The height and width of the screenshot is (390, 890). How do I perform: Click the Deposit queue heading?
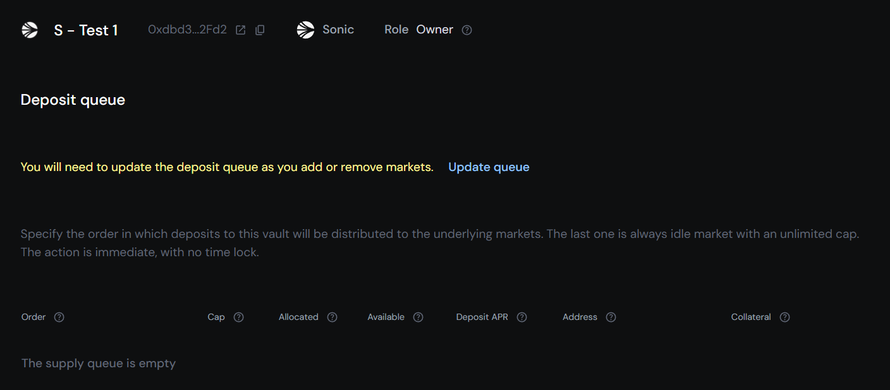(72, 99)
